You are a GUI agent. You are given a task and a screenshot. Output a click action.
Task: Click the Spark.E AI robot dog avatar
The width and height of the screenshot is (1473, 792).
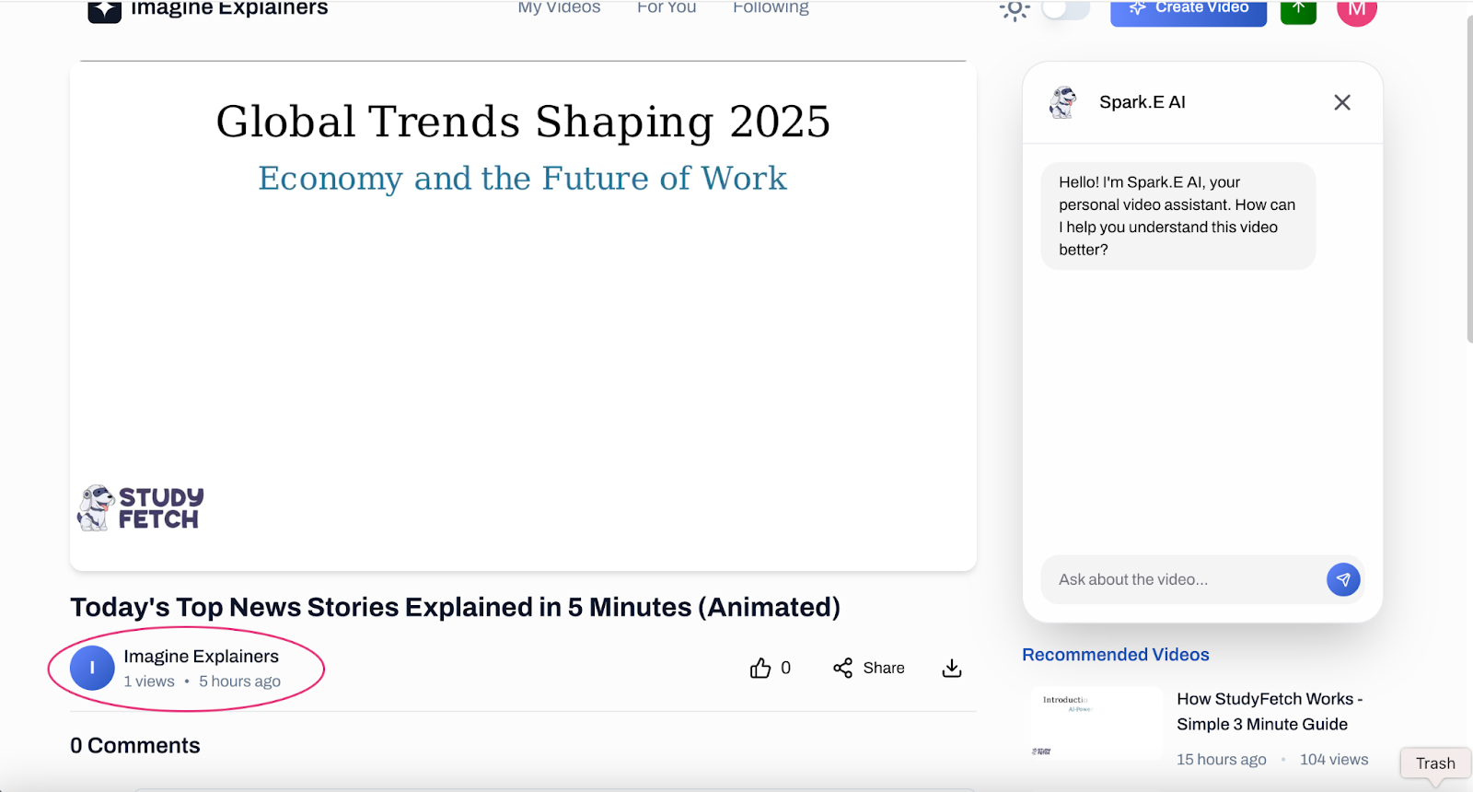coord(1063,102)
